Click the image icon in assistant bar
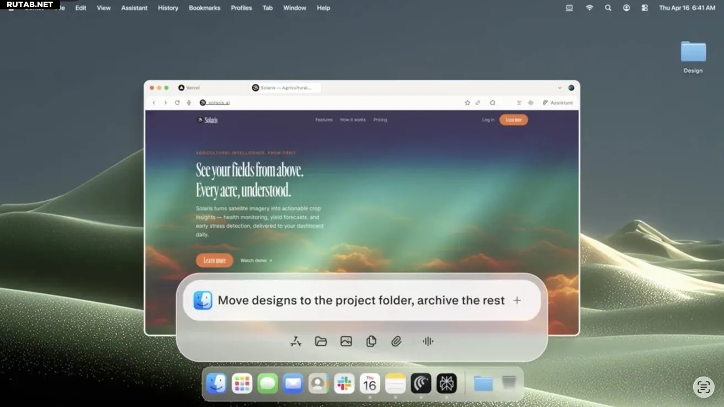 [x=346, y=341]
